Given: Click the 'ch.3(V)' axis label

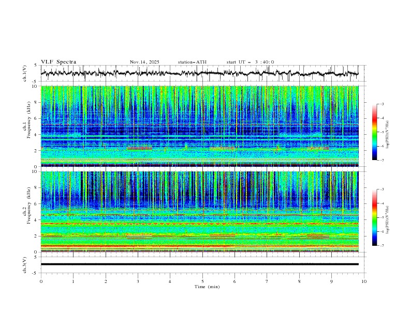Looking at the screenshot, I should click(25, 265).
